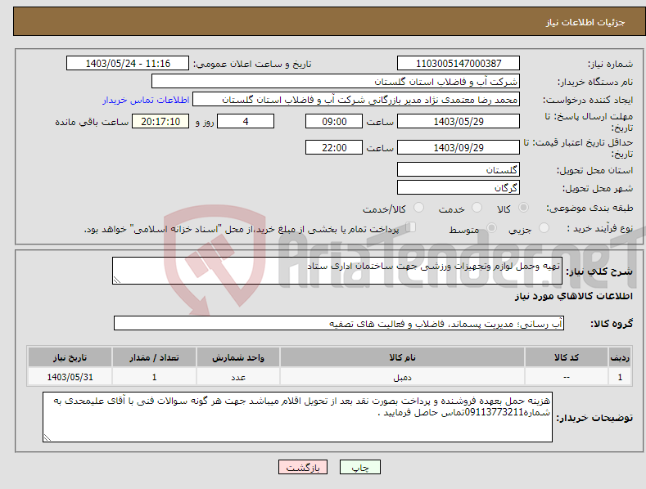The image size is (646, 489).
Task: Select the متوسط purchase type radio
Action: (491, 227)
